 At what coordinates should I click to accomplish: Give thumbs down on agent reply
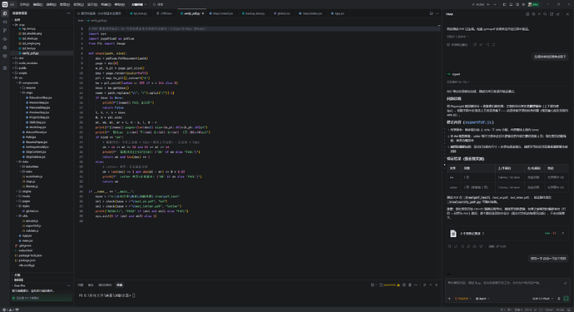click(481, 246)
